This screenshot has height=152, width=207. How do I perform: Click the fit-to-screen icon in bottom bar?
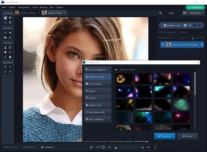(x=103, y=147)
